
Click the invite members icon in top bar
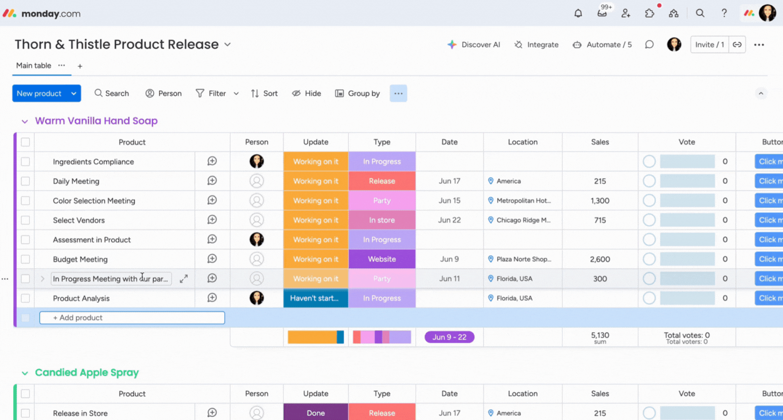coord(626,13)
